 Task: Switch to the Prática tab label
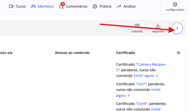[x=105, y=6]
